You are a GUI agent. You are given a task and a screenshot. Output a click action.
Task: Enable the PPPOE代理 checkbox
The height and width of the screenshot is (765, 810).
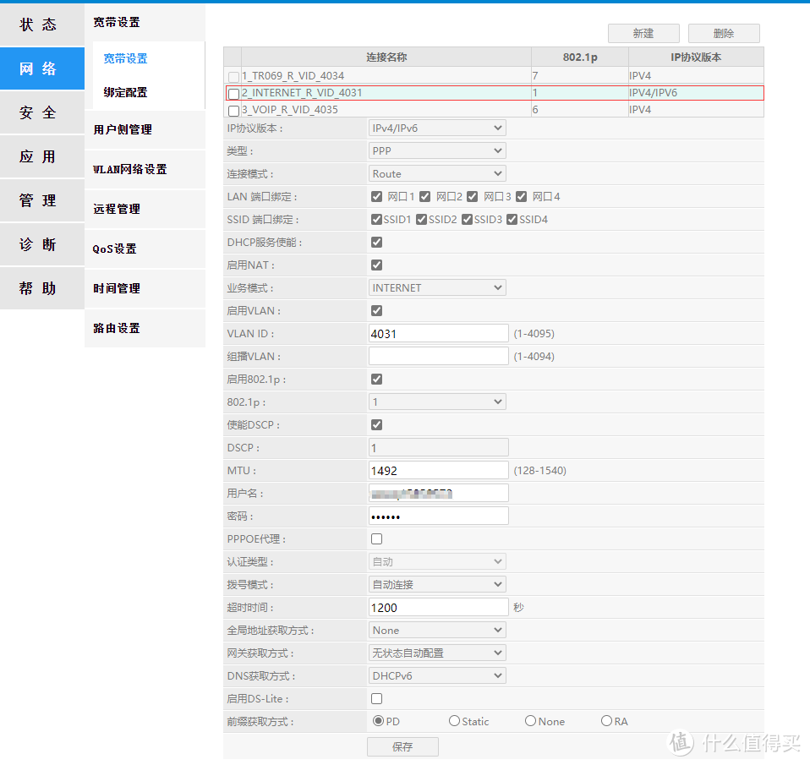pyautogui.click(x=376, y=539)
